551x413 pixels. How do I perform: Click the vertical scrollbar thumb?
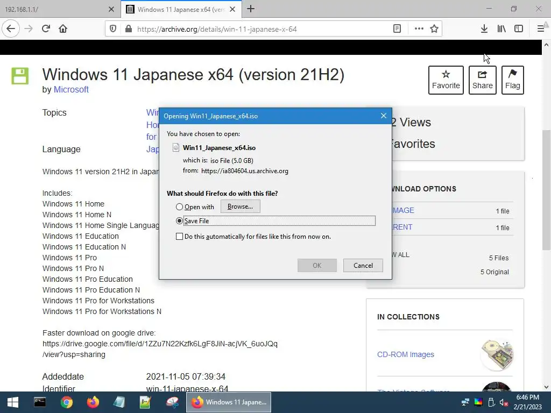click(546, 190)
